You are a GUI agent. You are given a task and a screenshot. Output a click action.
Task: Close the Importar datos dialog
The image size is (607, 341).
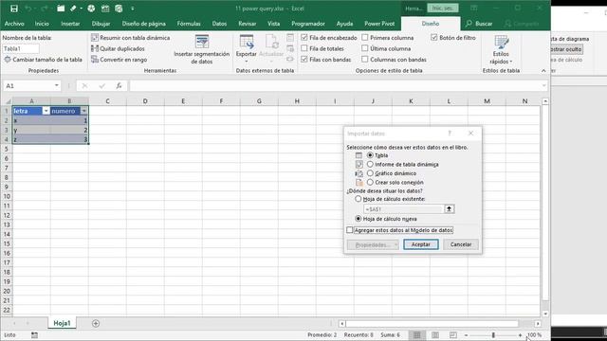tap(470, 134)
